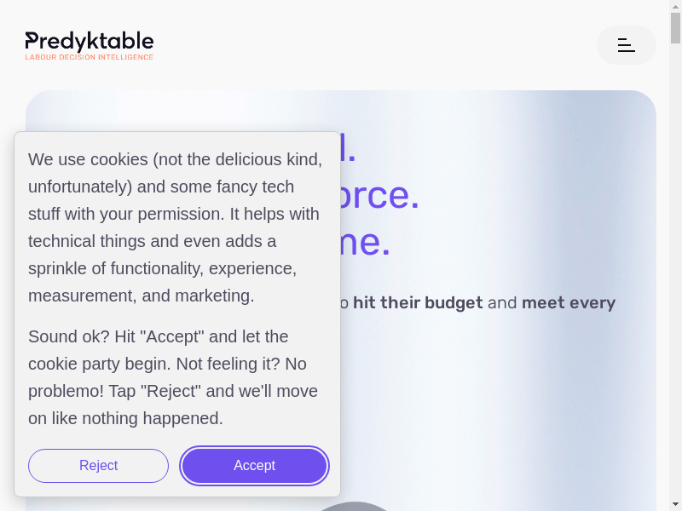Click the purple "ne." heading line
Viewport: 682px width, 511px height.
[x=366, y=242]
